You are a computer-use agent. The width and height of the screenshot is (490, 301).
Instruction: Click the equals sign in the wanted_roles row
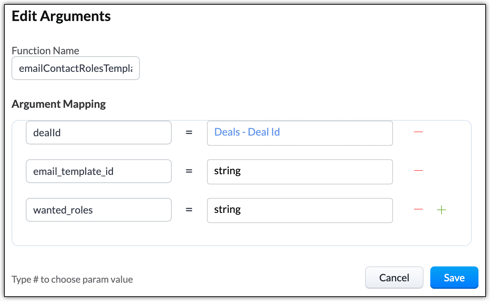tap(189, 210)
